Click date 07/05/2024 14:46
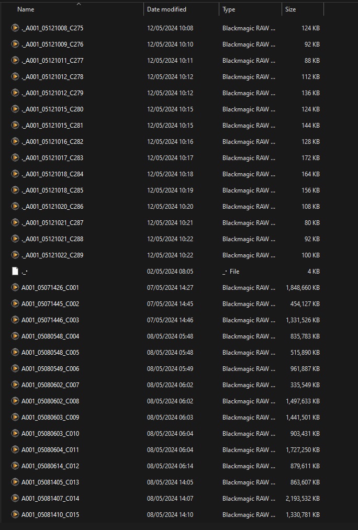 [x=170, y=320]
